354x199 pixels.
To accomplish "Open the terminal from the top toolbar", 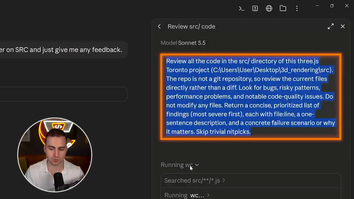I will [241, 9].
